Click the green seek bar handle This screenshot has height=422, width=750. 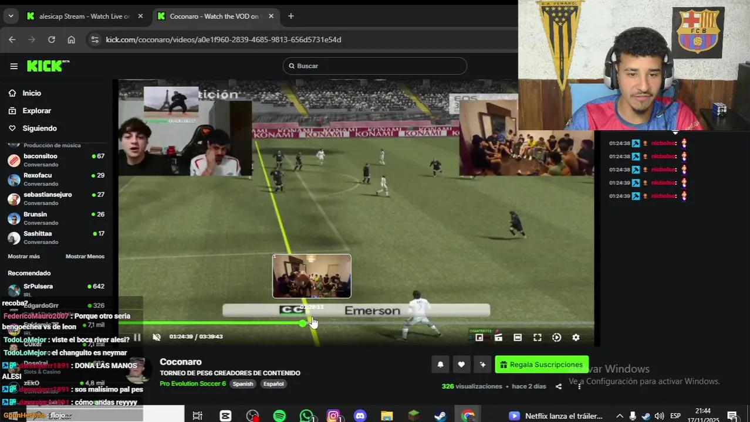click(303, 323)
